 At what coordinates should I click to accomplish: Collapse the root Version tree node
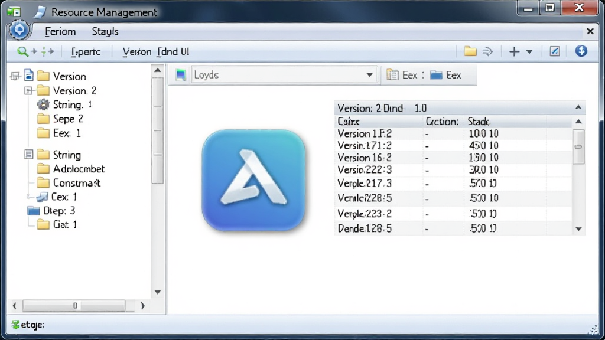pyautogui.click(x=15, y=76)
